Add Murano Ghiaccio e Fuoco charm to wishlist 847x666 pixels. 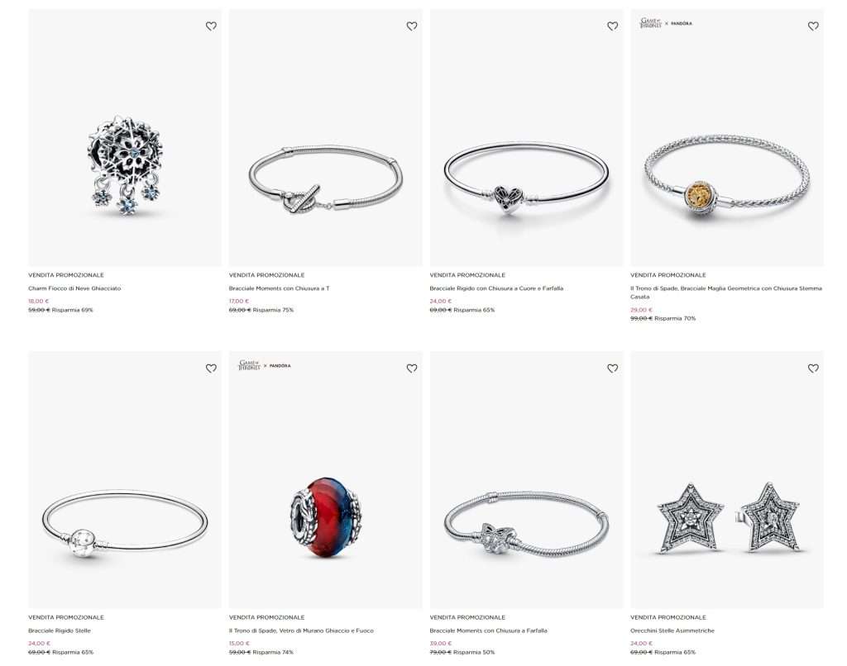(412, 368)
